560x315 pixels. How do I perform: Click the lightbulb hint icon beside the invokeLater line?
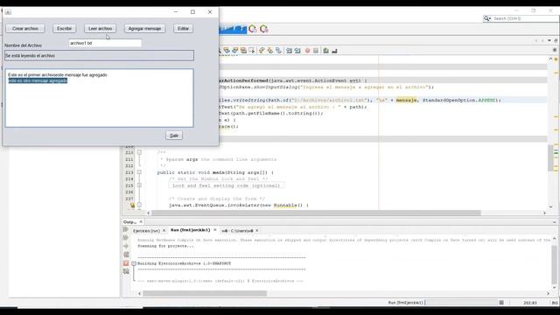pyautogui.click(x=132, y=206)
